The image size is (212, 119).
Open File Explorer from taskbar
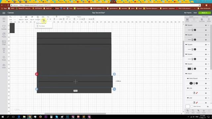click(24, 117)
